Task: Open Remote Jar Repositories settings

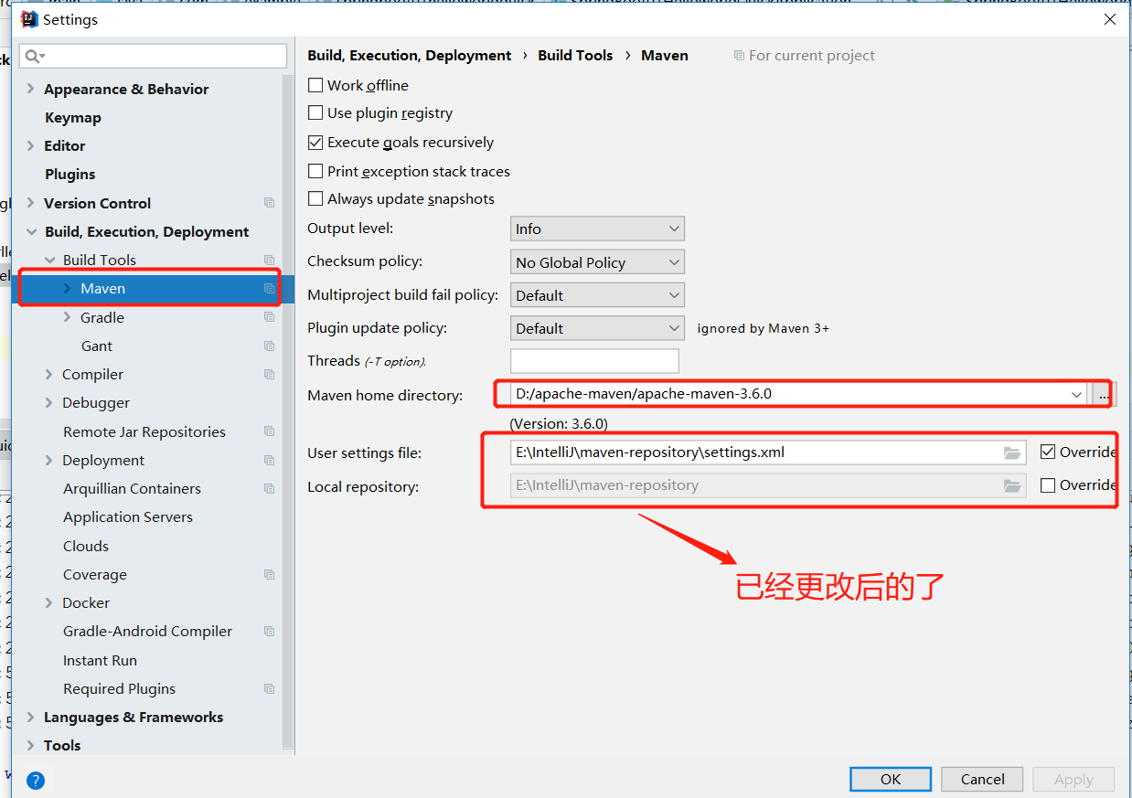Action: pos(144,431)
